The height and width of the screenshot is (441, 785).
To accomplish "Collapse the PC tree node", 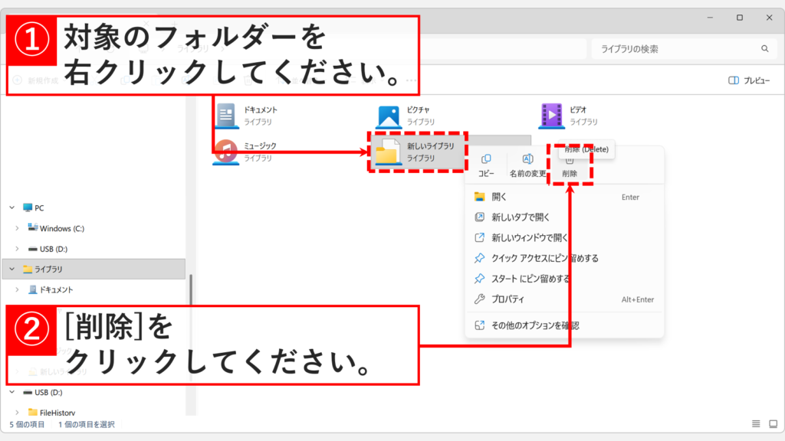I will [12, 207].
